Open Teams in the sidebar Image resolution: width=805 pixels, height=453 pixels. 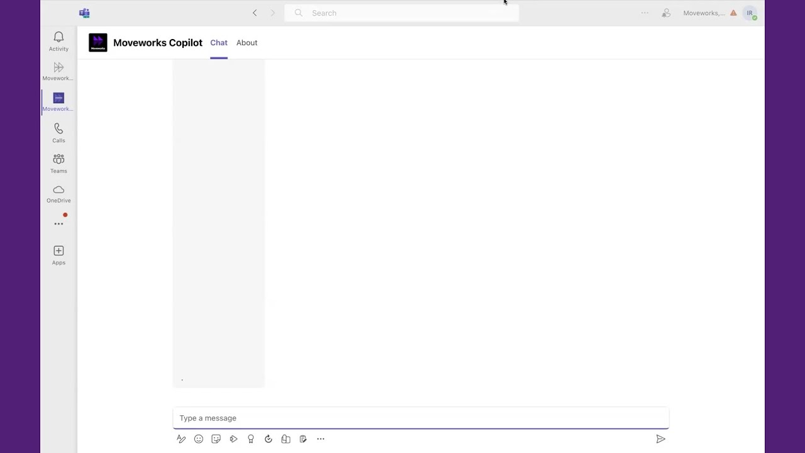(58, 164)
